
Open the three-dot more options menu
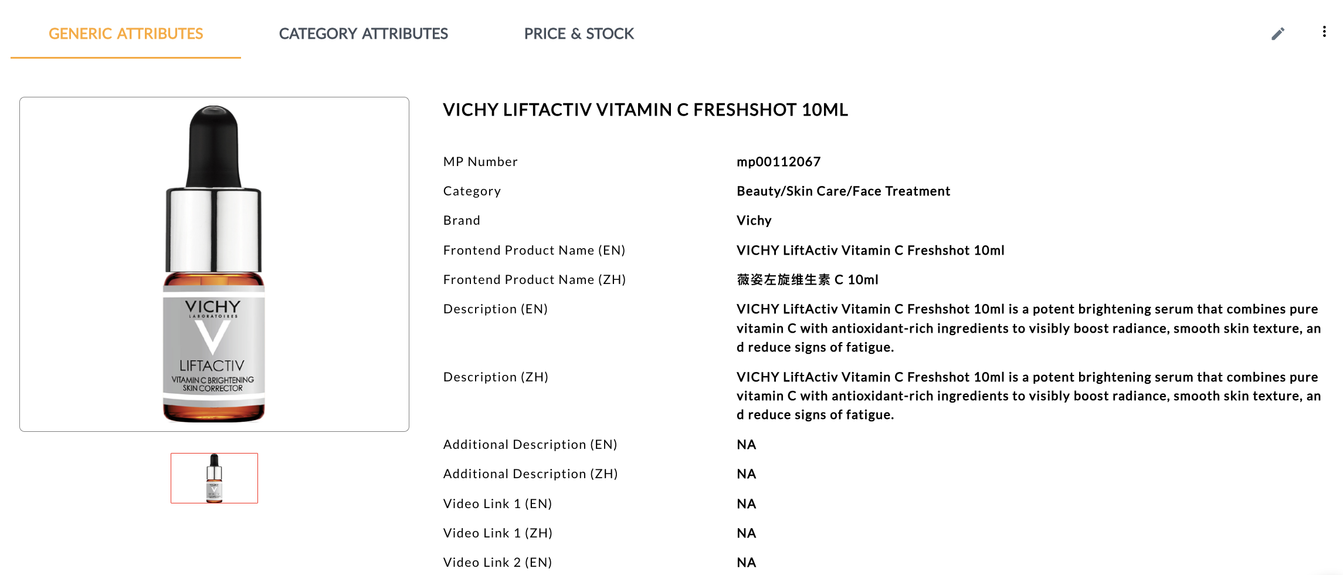[1324, 32]
